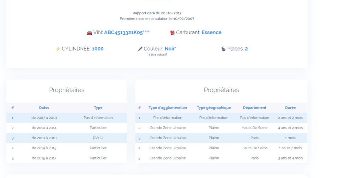This screenshot has width=342, height=178.
Task: Click the Places value 2
Action: (246, 49)
